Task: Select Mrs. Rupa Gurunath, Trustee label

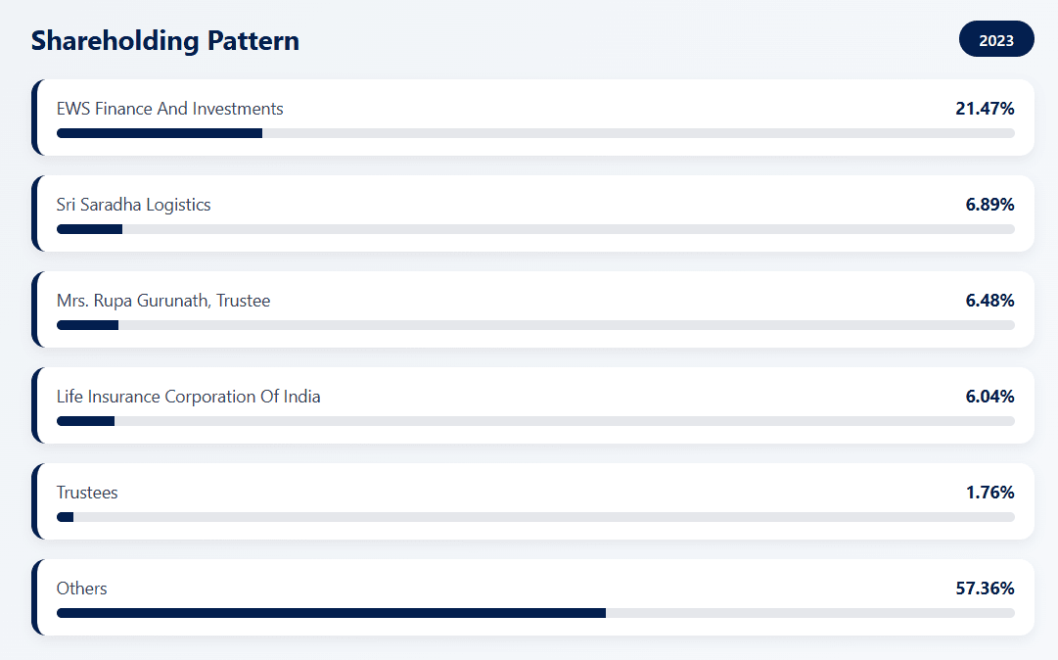Action: click(x=163, y=301)
